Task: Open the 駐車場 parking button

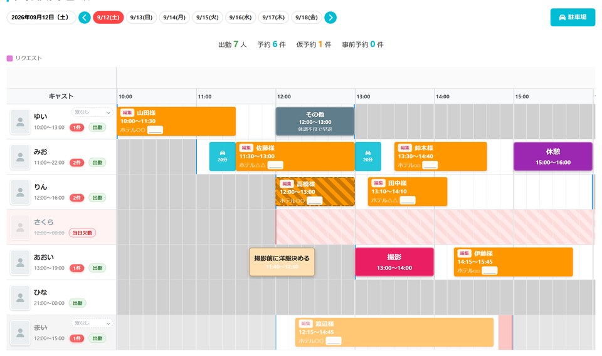Action: point(573,18)
